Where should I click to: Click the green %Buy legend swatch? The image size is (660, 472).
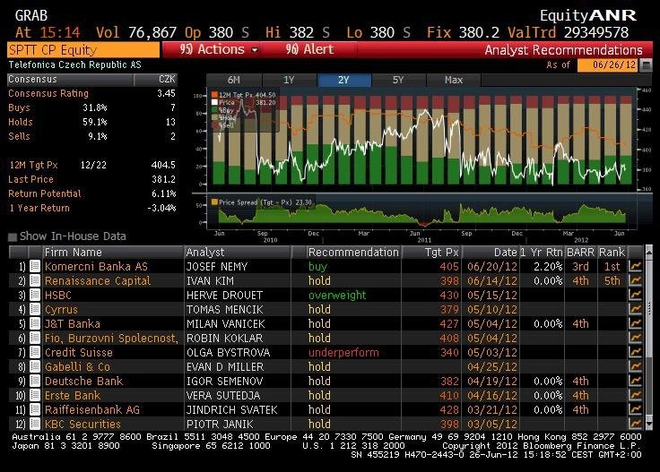coord(214,109)
